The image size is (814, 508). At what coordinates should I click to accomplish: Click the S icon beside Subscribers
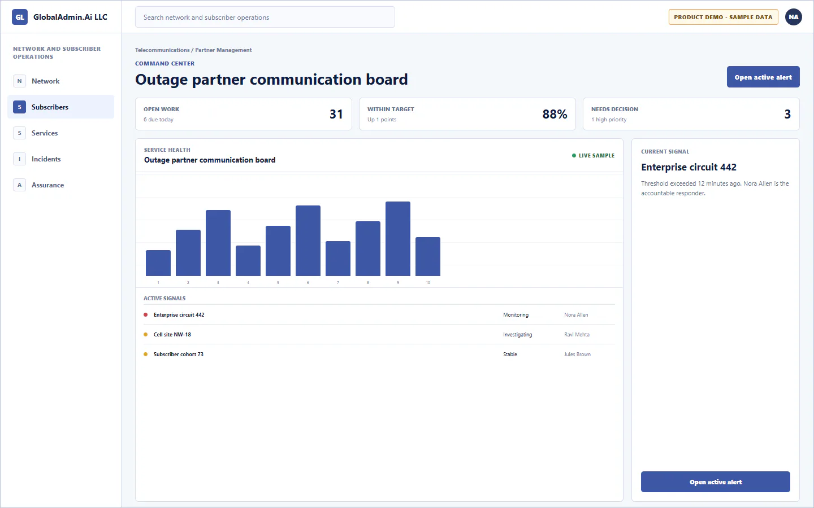pyautogui.click(x=19, y=107)
